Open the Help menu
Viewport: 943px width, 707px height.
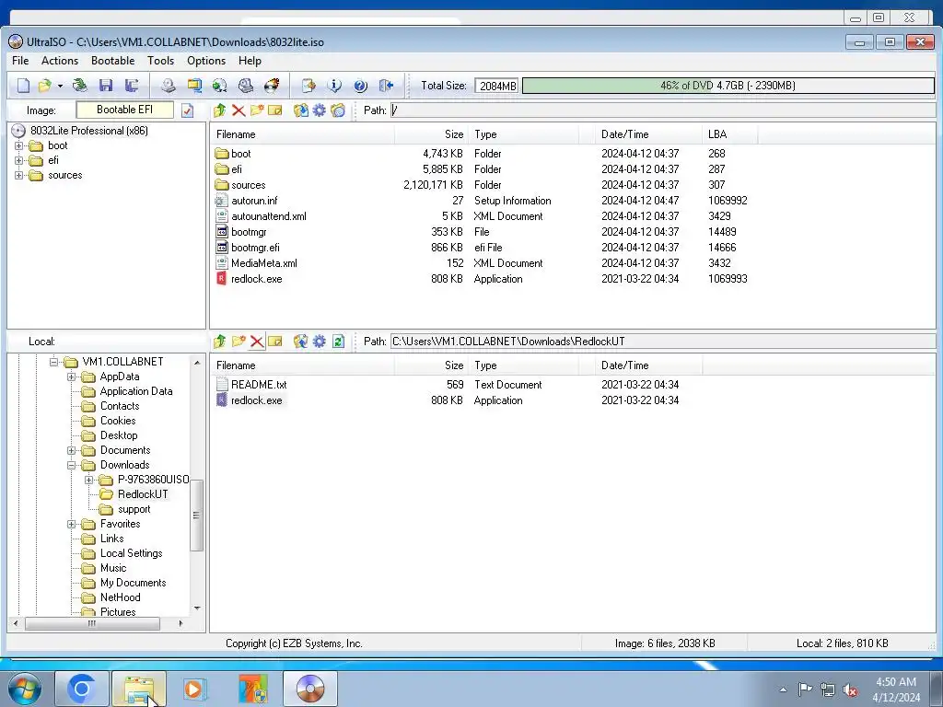[x=250, y=61]
